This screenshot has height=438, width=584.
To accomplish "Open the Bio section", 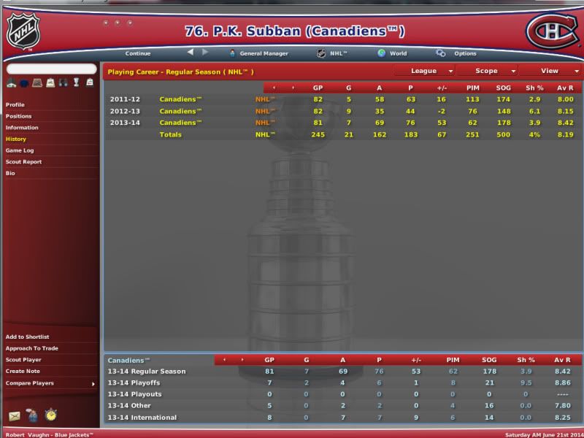I will (x=10, y=173).
